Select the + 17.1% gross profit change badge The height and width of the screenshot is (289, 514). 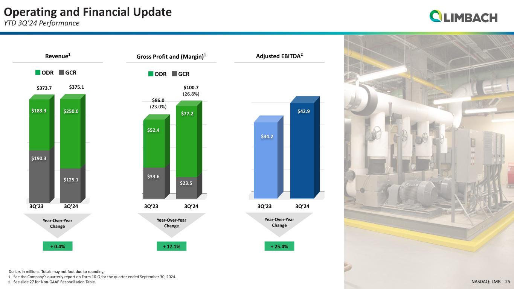pyautogui.click(x=171, y=246)
